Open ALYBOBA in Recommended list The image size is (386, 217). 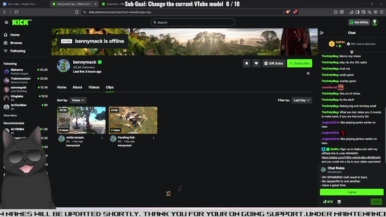[x=25, y=131]
